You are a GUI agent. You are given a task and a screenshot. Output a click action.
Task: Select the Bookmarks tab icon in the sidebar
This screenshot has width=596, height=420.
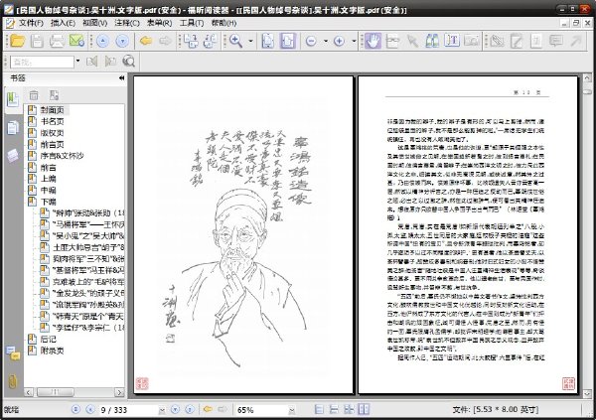(x=13, y=100)
